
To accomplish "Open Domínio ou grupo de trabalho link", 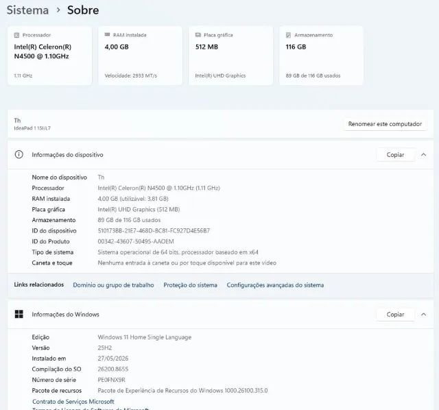I will pos(113,285).
